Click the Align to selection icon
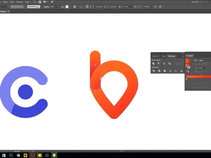 coord(81,7)
